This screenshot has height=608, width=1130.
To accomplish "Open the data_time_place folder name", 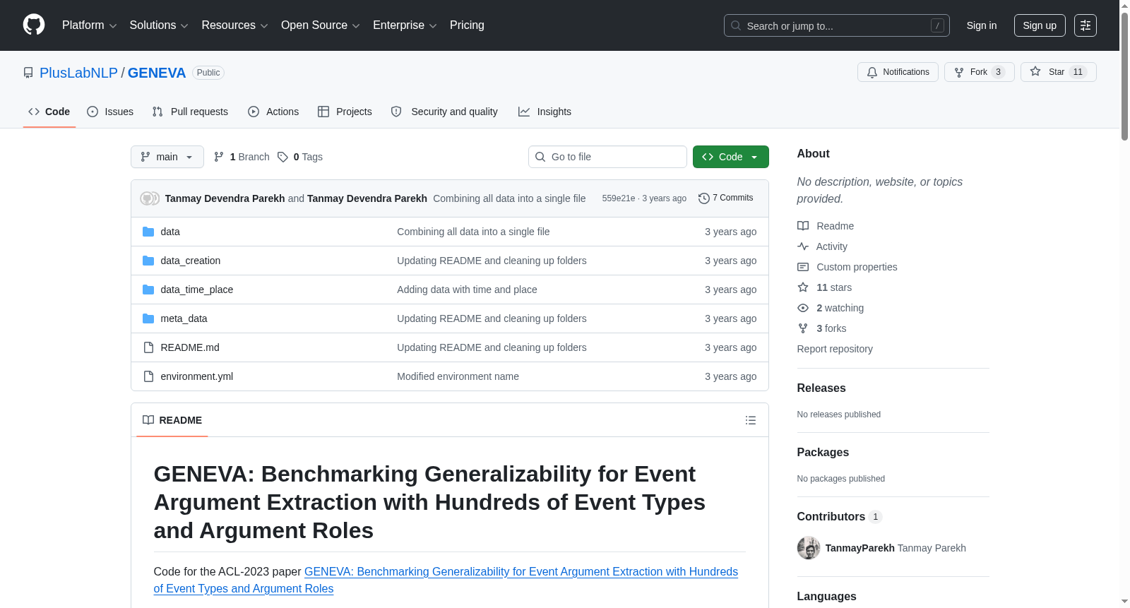I will (x=197, y=290).
